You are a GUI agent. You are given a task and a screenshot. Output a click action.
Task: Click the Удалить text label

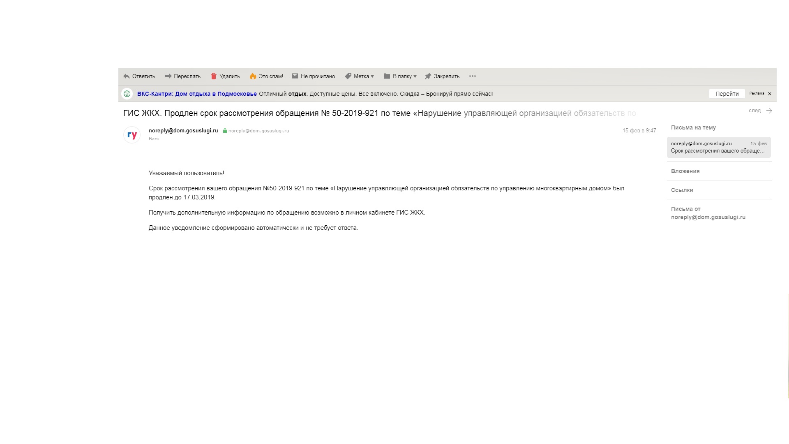pyautogui.click(x=230, y=76)
